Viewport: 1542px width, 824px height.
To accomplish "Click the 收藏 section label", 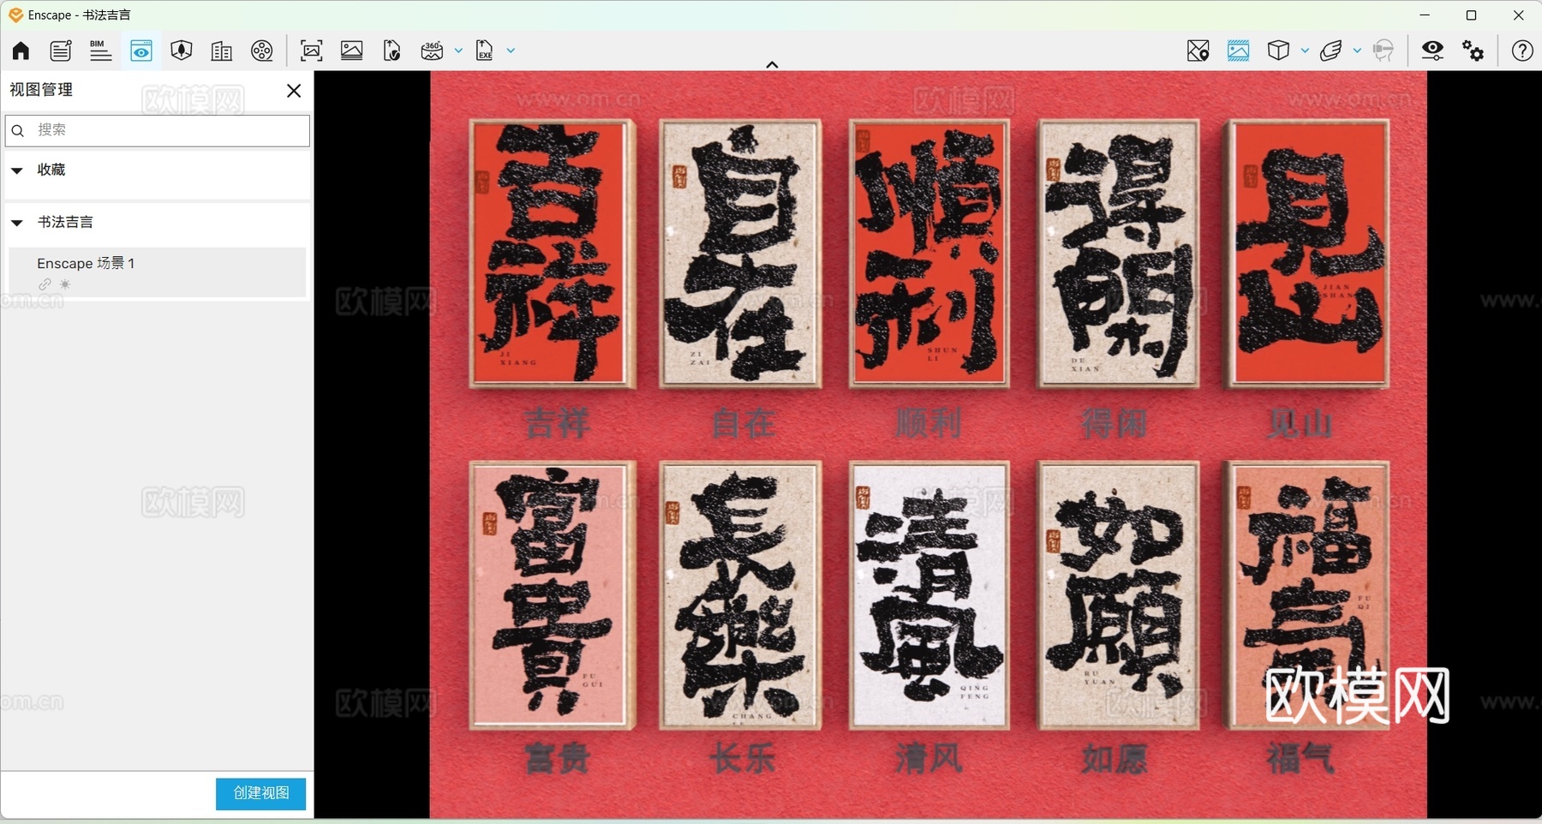I will point(51,170).
